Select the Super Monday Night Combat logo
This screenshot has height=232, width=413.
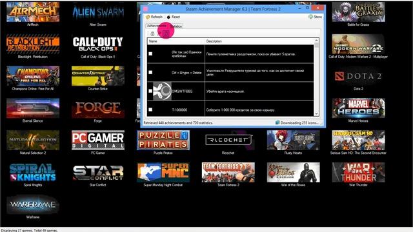pos(163,172)
